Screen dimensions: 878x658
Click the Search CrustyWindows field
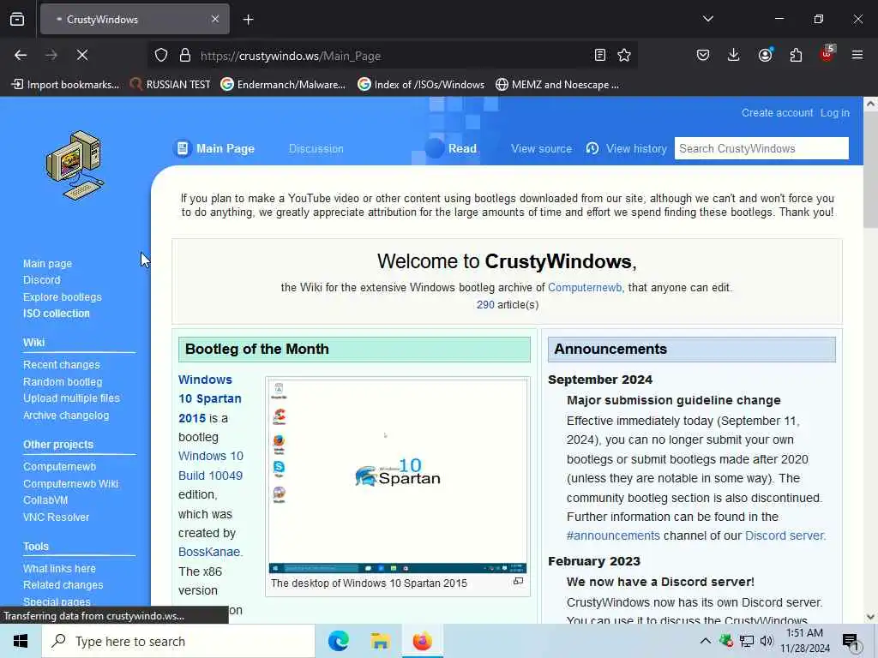[x=761, y=148]
